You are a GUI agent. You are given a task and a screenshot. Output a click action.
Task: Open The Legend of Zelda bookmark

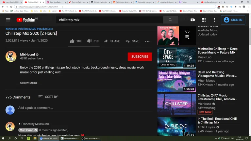pyautogui.click(x=168, y=11)
